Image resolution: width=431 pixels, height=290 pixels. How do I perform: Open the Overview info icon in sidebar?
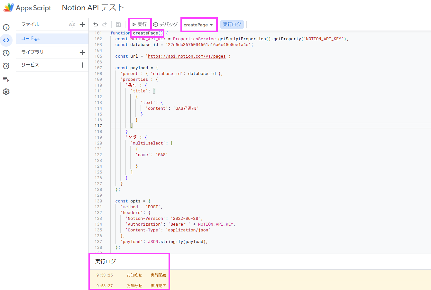tap(6, 27)
